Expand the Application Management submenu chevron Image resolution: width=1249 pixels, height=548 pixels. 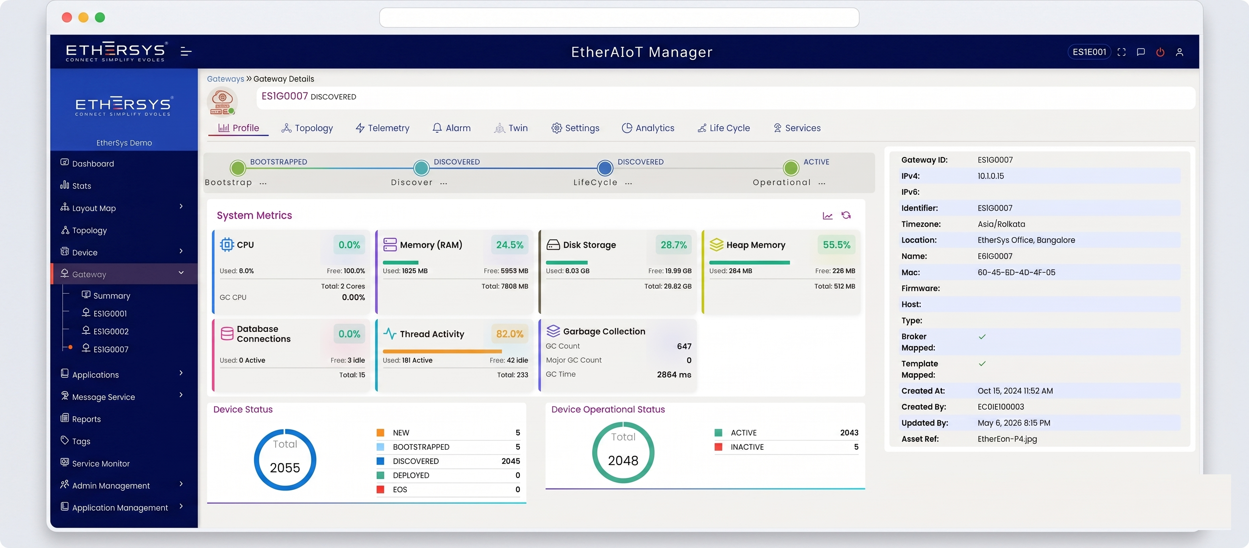[181, 506]
